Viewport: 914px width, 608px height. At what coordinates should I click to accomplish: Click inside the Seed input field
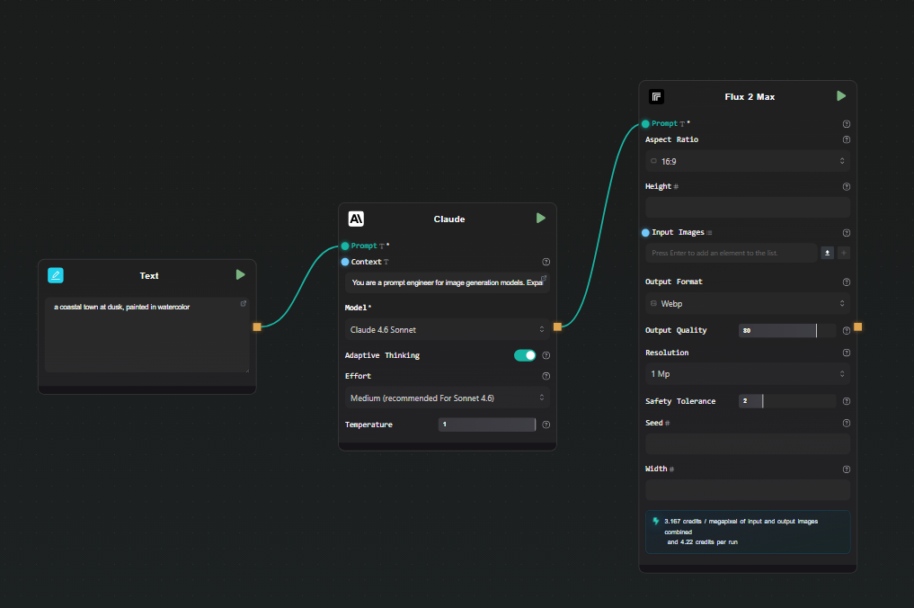747,443
